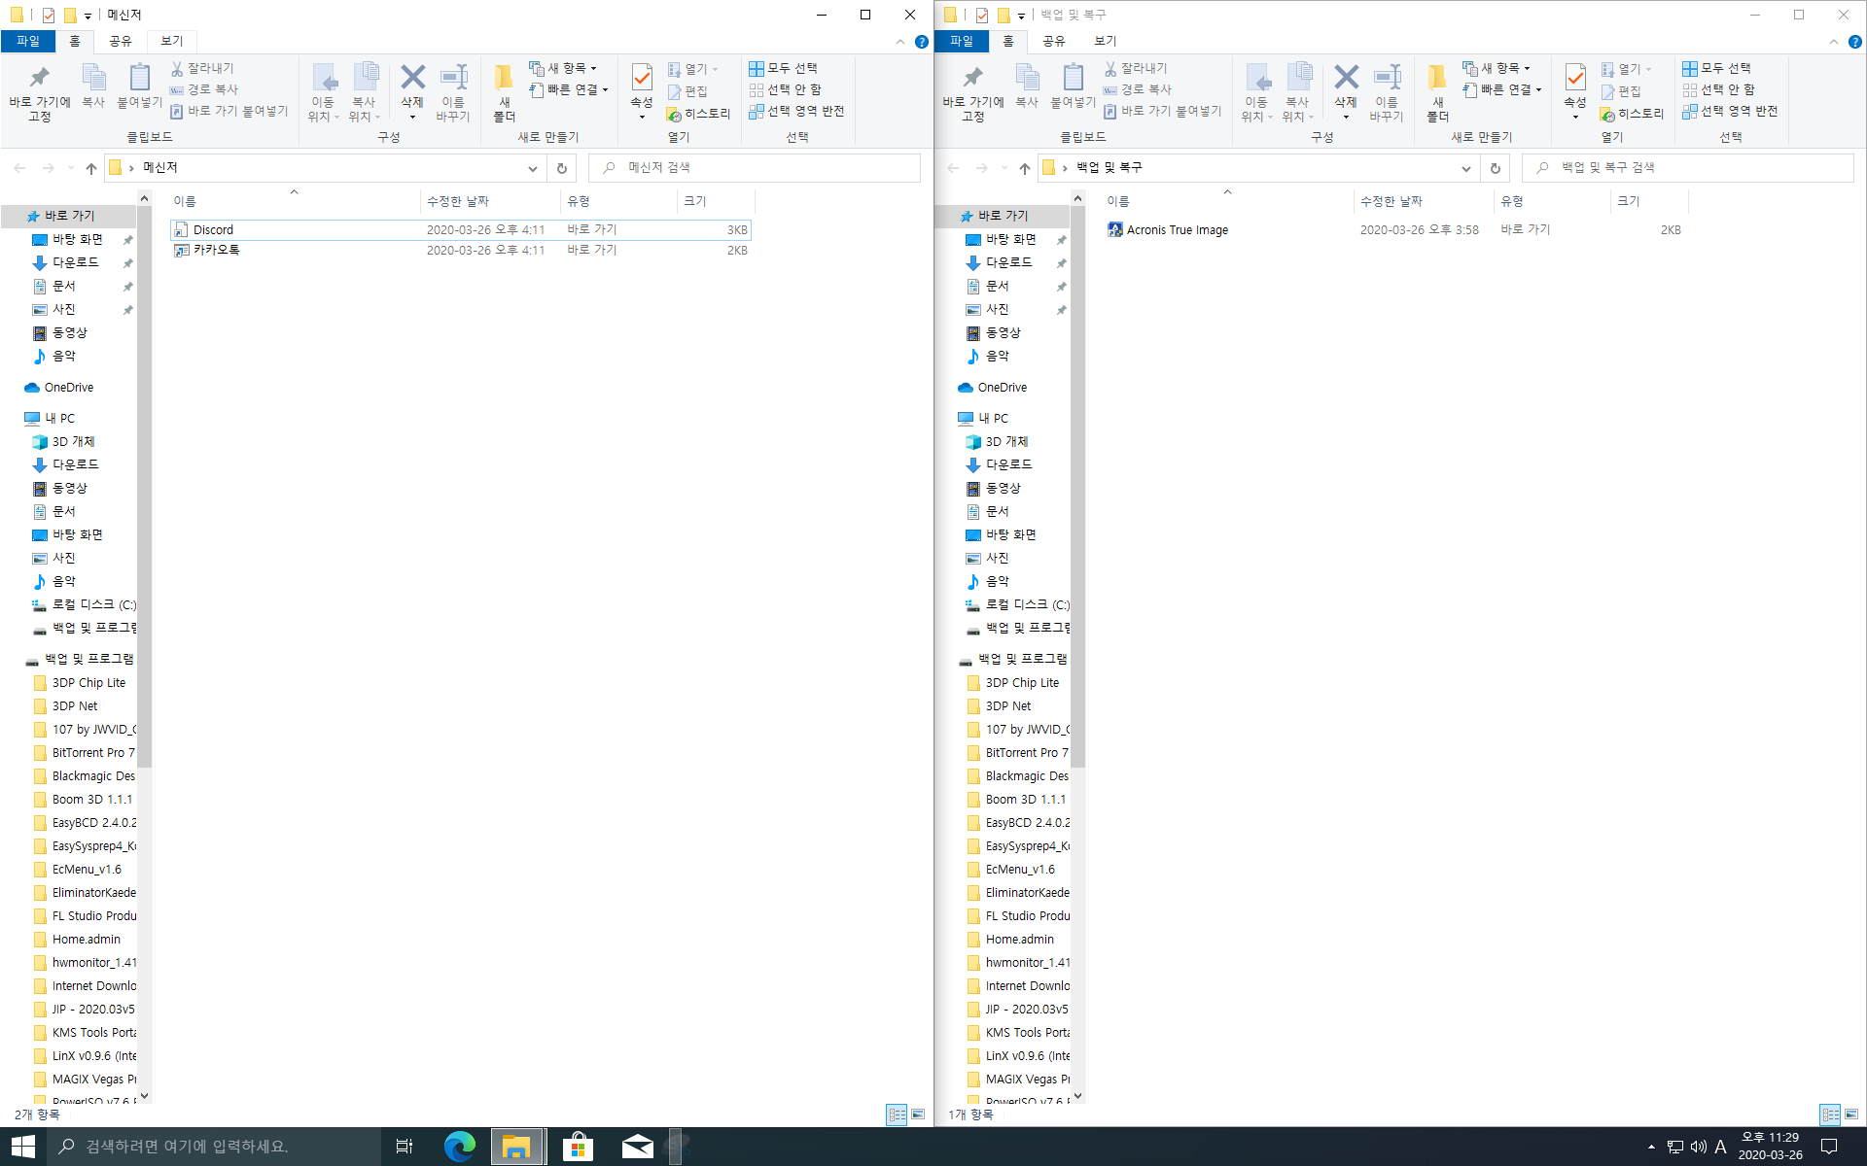The image size is (1867, 1166).
Task: Open Microsoft Edge from the taskbar
Action: click(x=460, y=1147)
